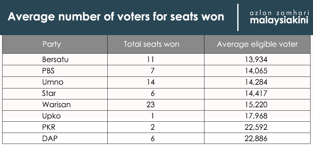This screenshot has width=313, height=148.
Task: Click the malaysiakini logo text
Action: pyautogui.click(x=279, y=21)
